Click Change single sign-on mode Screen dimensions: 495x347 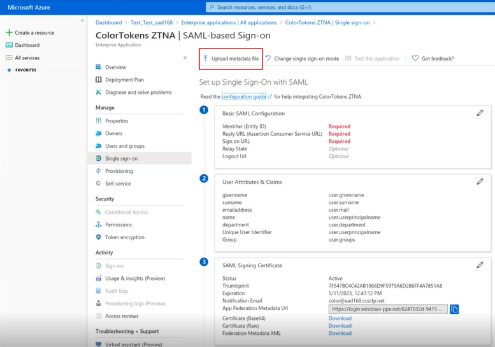pyautogui.click(x=303, y=59)
